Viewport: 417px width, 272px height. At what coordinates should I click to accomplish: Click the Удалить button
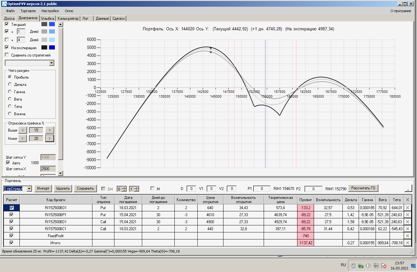click(63, 188)
